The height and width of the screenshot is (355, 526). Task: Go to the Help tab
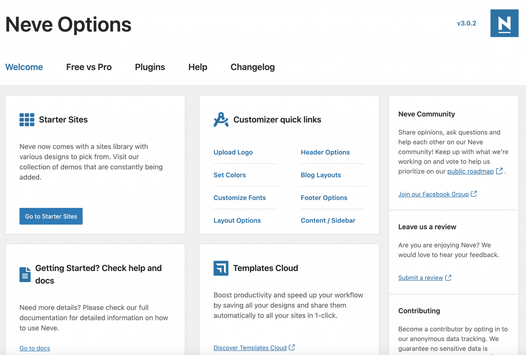(x=198, y=67)
